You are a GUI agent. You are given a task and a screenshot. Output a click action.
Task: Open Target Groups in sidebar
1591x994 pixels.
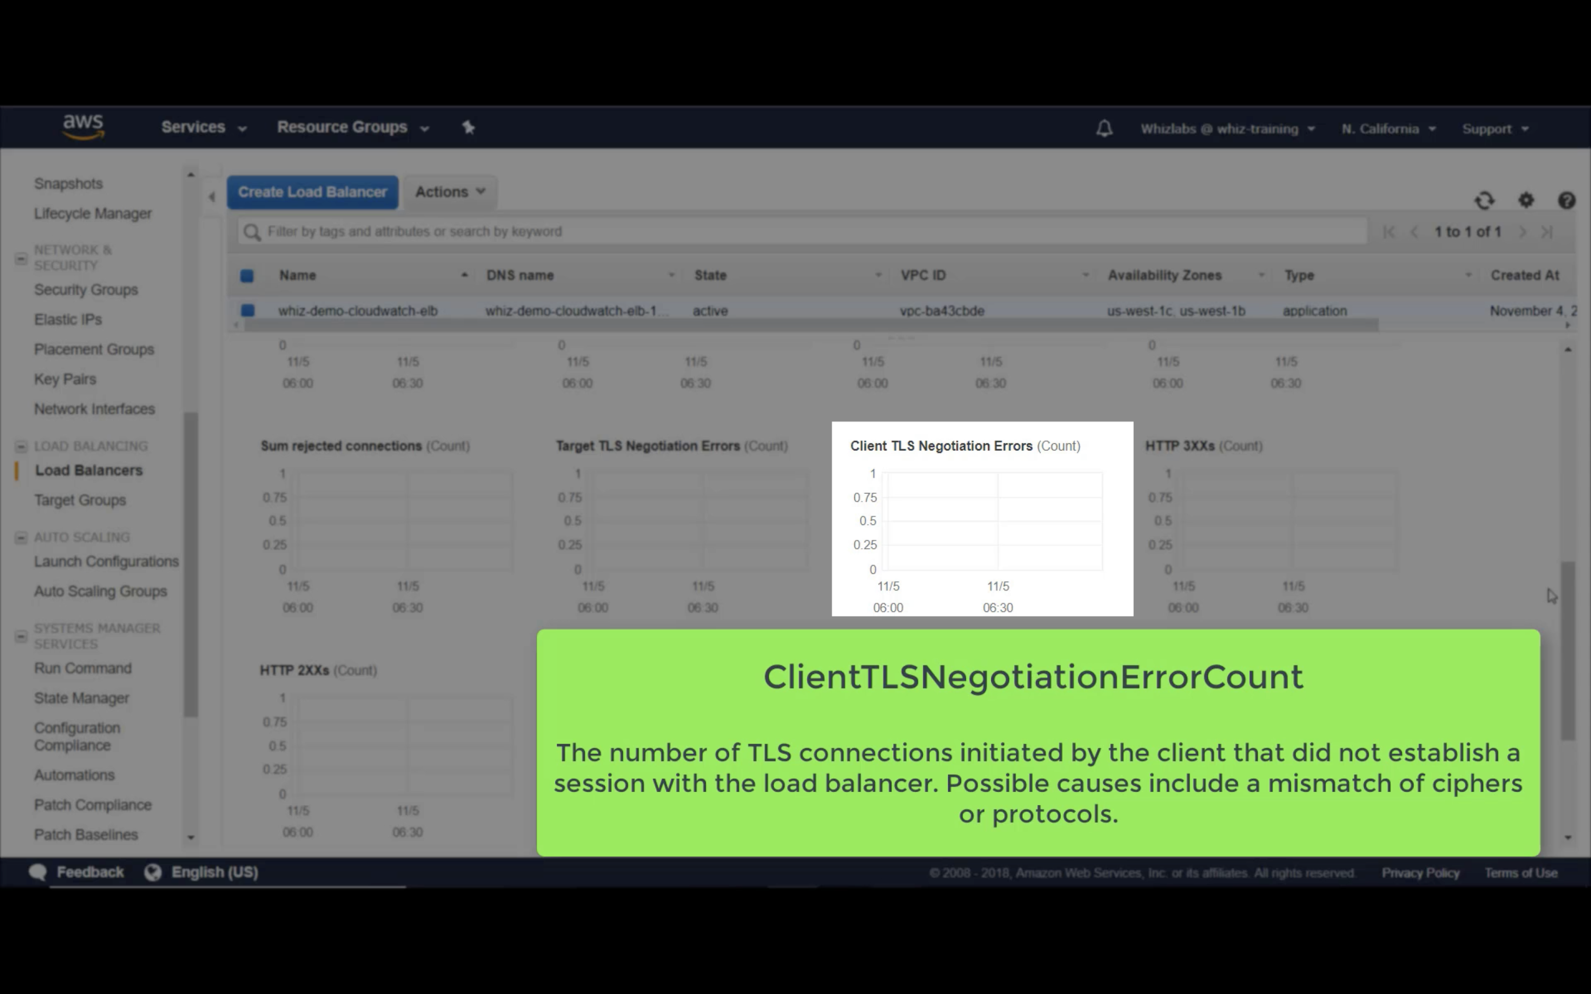79,500
